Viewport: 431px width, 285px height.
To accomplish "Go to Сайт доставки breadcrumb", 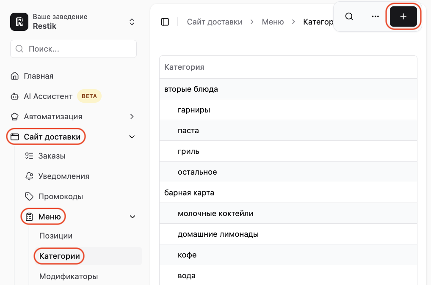I will 215,22.
